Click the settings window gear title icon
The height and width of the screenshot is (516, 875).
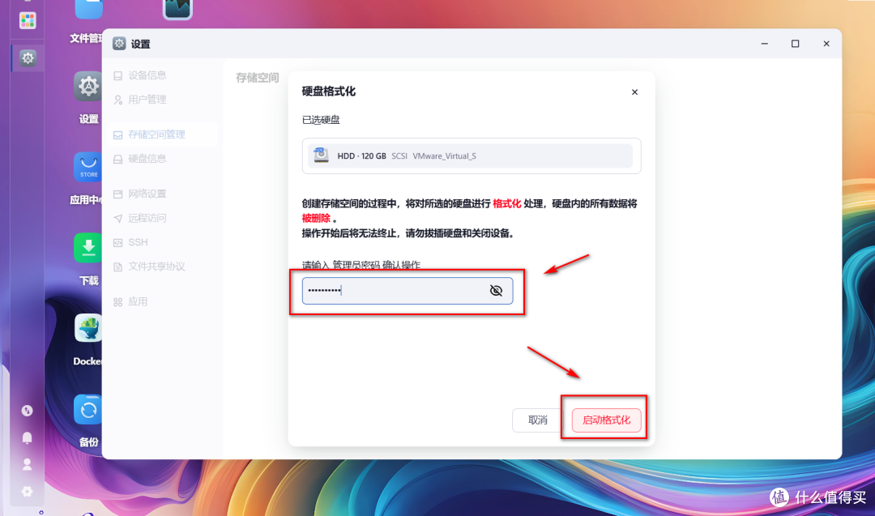119,44
